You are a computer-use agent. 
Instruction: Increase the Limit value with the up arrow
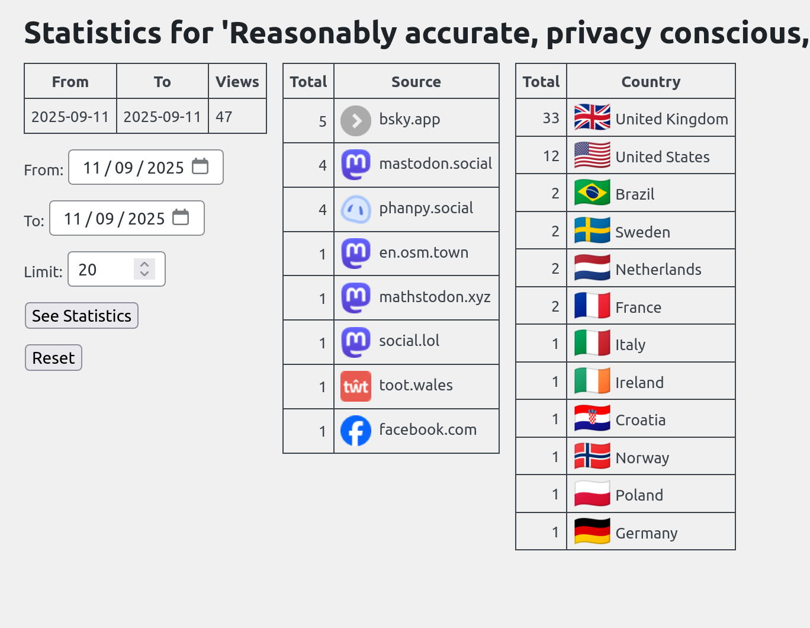[144, 264]
